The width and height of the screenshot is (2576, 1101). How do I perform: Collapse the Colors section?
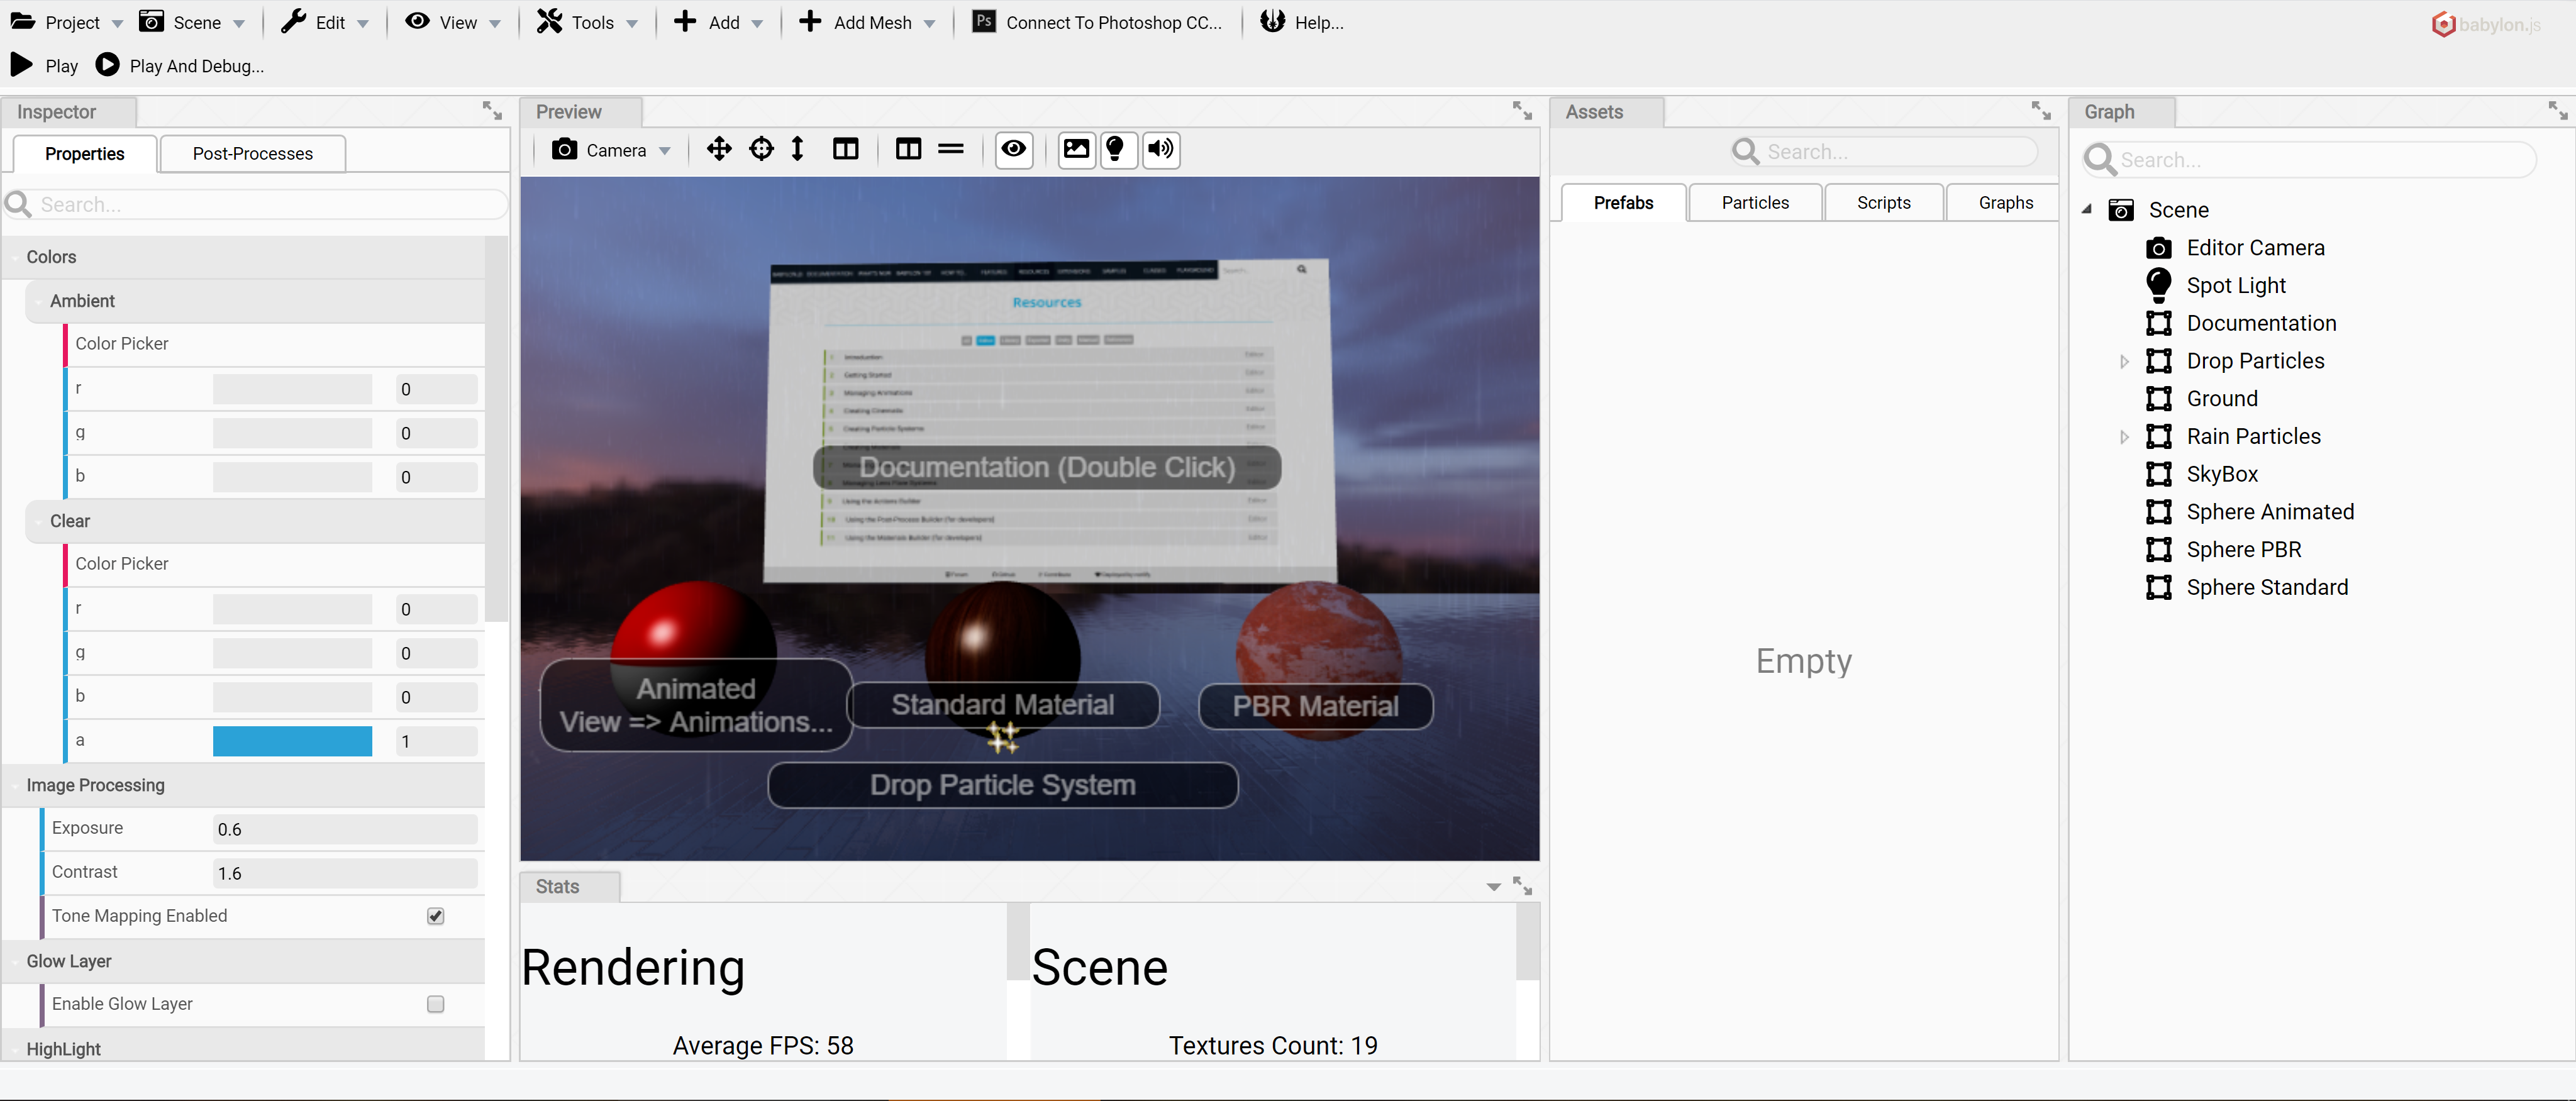click(243, 257)
